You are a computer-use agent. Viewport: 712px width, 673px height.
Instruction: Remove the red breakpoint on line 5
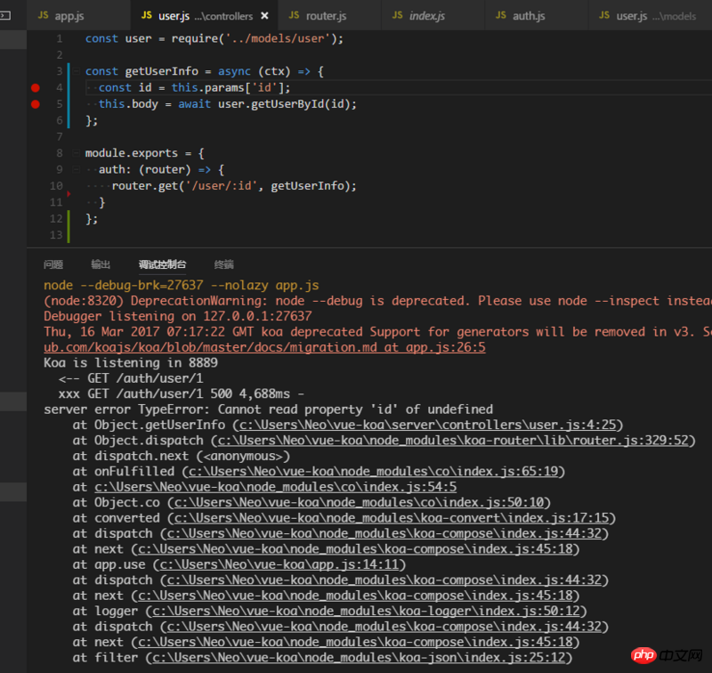click(36, 104)
